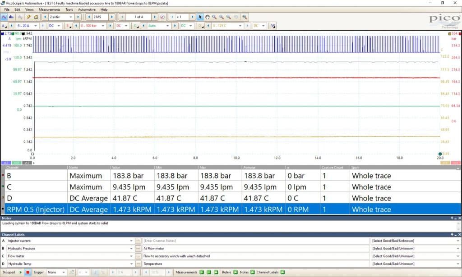Switch to Spectrum Mode icon

[11, 17]
